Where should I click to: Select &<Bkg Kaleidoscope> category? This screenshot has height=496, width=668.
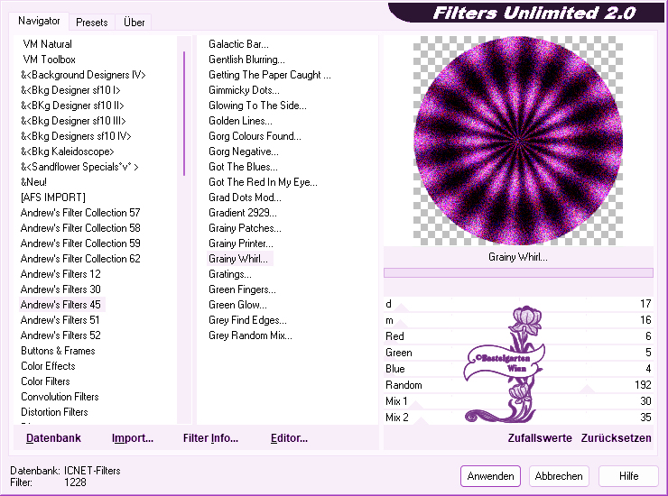pyautogui.click(x=68, y=152)
